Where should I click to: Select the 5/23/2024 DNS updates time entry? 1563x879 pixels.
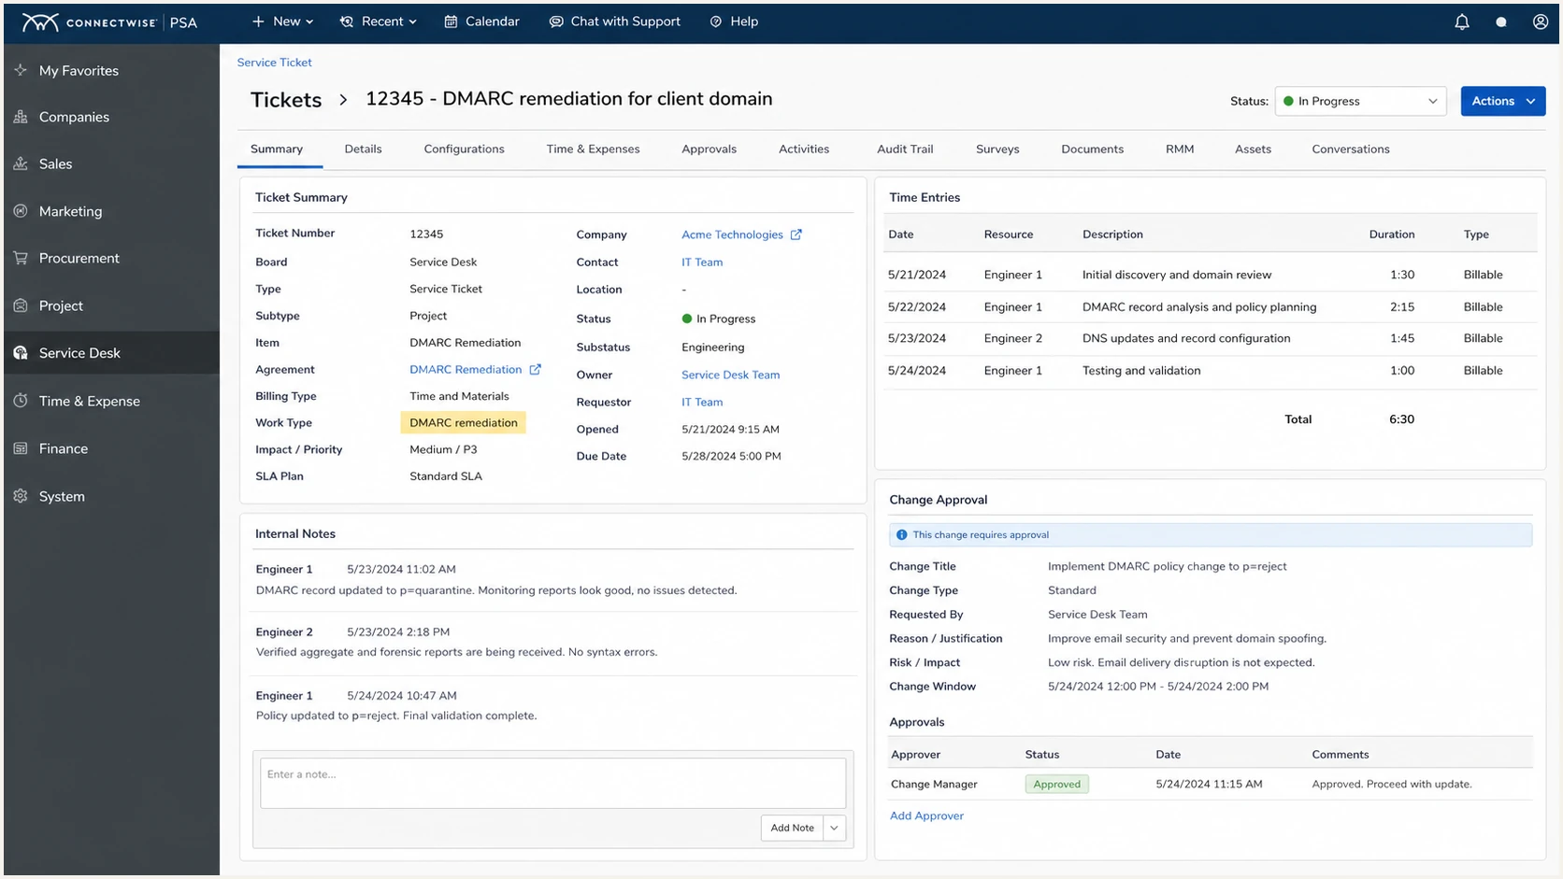click(x=1210, y=338)
